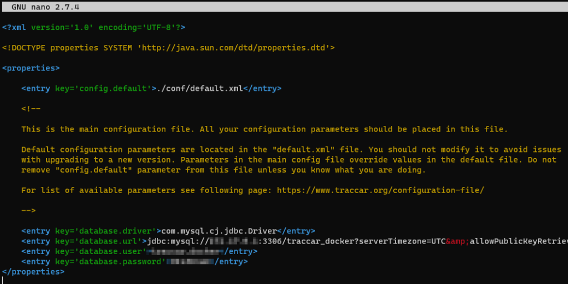The height and width of the screenshot is (284, 568).
Task: Click the '3306/traccar_docker' part of the URL
Action: [308, 241]
